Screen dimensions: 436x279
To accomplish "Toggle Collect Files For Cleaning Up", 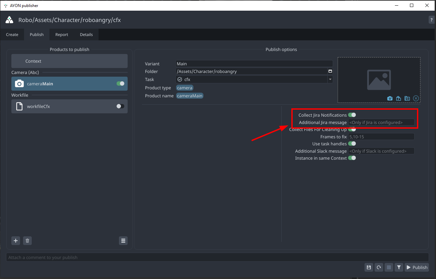I will click(x=352, y=129).
